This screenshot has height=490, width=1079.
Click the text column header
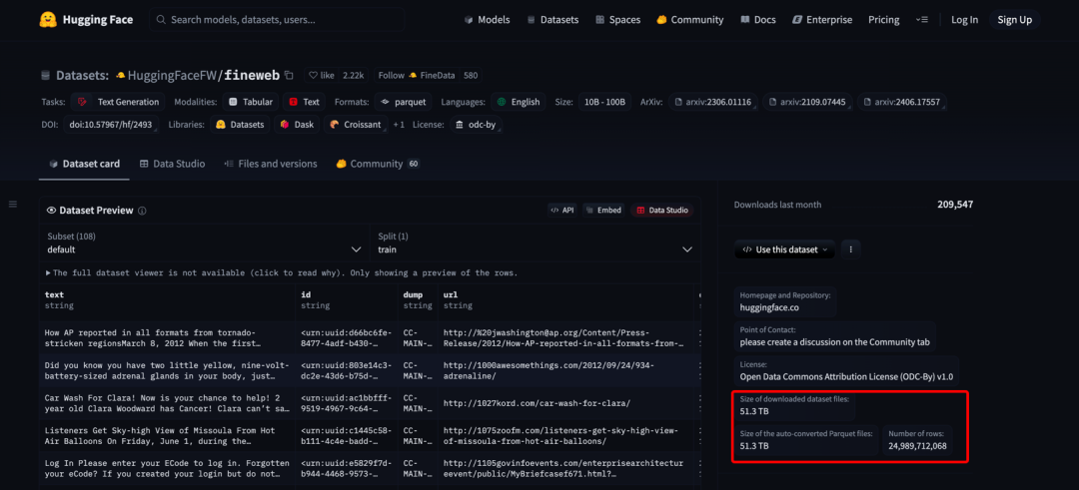point(167,299)
